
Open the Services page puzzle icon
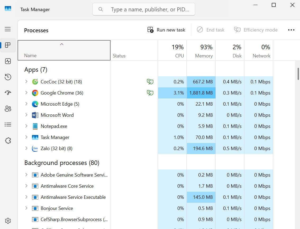point(8,141)
